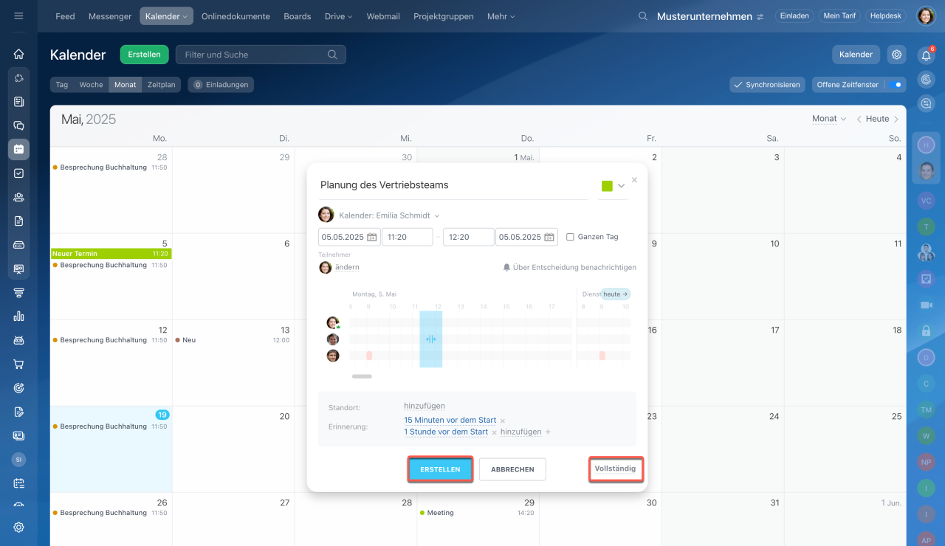945x546 pixels.
Task: Open calendar settings gear icon
Action: pyautogui.click(x=896, y=55)
